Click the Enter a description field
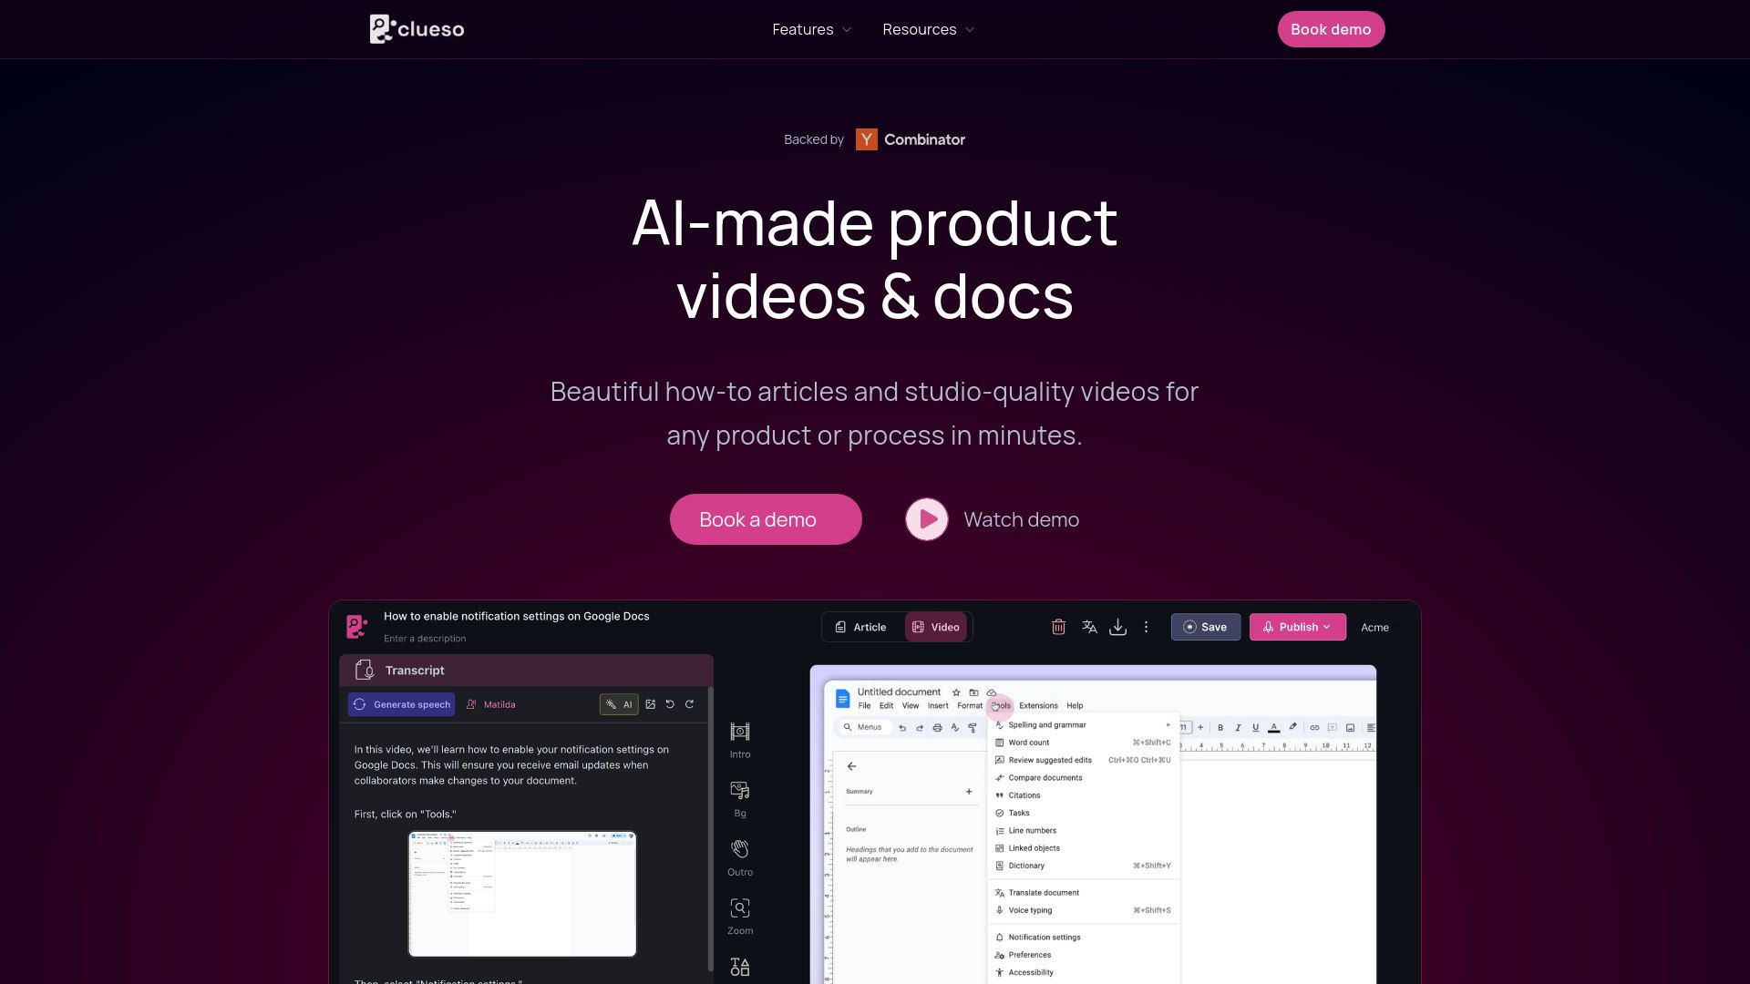This screenshot has height=984, width=1750. pos(426,638)
